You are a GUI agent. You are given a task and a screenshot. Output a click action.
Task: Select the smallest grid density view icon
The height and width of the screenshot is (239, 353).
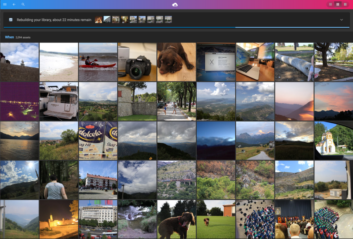pyautogui.click(x=330, y=4)
